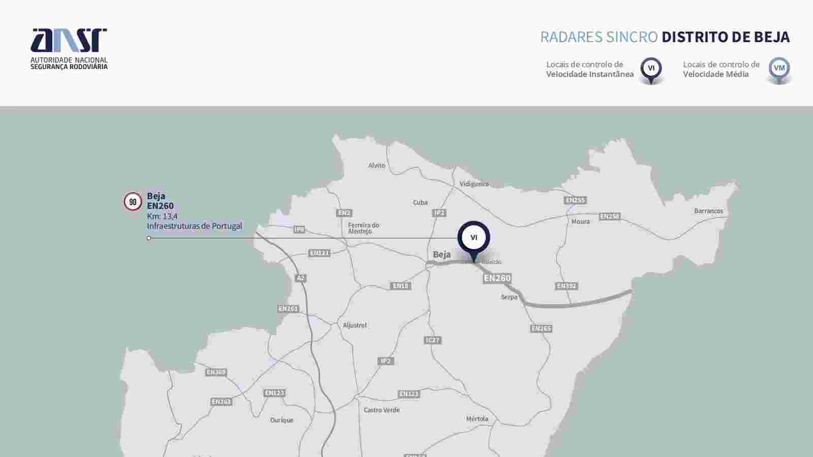Image resolution: width=813 pixels, height=457 pixels.
Task: Click the EN2 road label
Action: click(x=344, y=213)
